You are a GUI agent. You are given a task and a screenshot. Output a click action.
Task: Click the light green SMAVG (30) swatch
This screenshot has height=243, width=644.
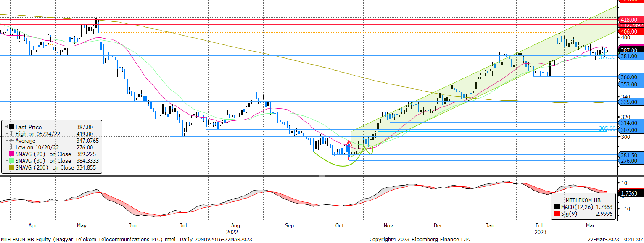11,160
